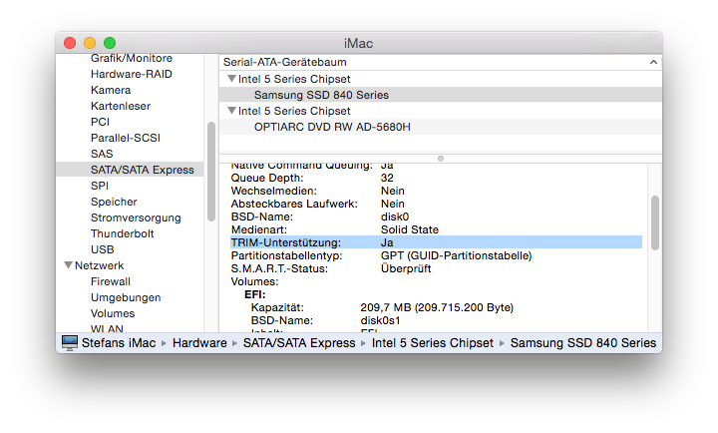Screen dimensions: 718x433
Task: Click Intel 5 Series Chipset in path bar
Action: [x=433, y=343]
